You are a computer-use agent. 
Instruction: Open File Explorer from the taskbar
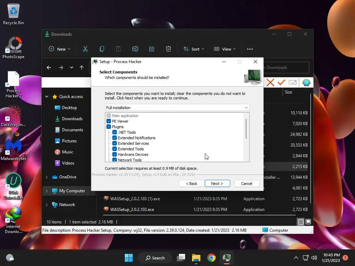196,258
